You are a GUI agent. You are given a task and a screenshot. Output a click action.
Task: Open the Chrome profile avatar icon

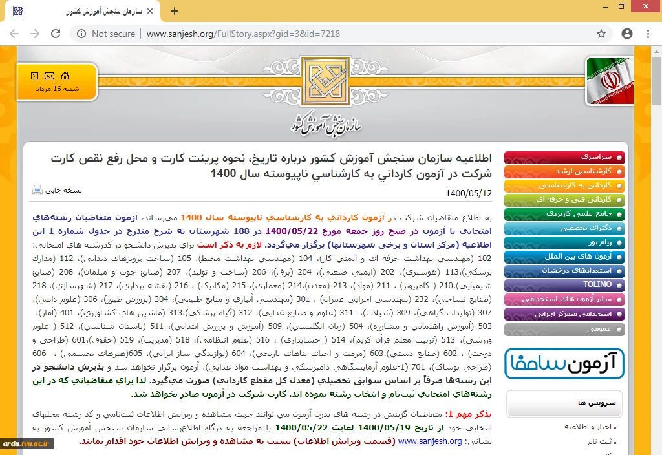[627, 34]
